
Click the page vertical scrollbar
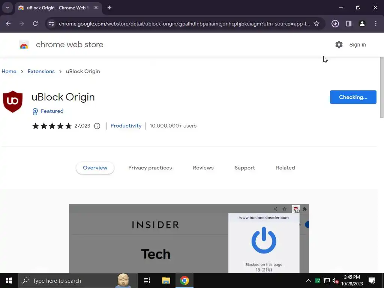point(382,87)
